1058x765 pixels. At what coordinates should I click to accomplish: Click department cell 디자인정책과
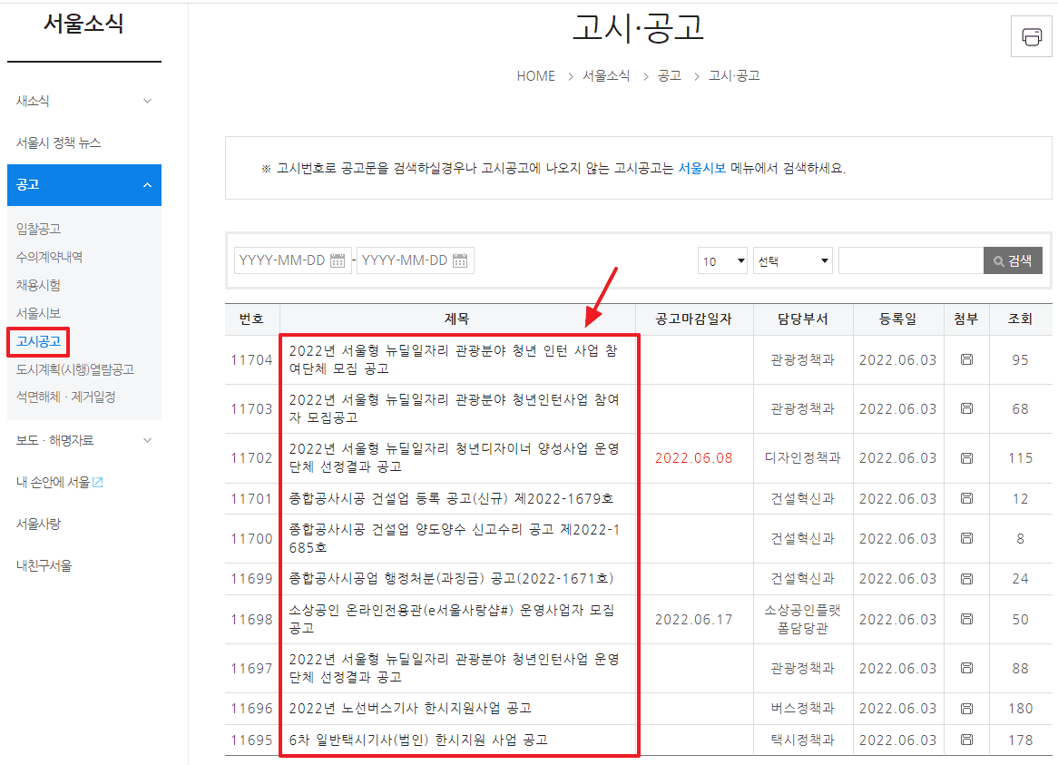pyautogui.click(x=802, y=458)
